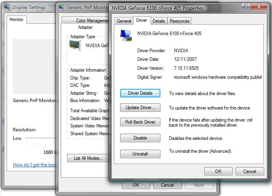Click the Display Settings window title icon
Viewport: 272px width, 196px height.
click(7, 7)
